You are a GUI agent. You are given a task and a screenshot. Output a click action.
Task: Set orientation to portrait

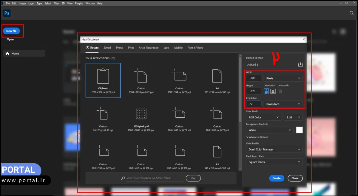[x=266, y=91]
